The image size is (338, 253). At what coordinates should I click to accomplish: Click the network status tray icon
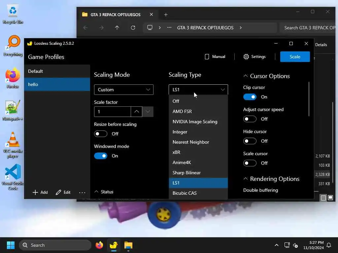point(287,245)
